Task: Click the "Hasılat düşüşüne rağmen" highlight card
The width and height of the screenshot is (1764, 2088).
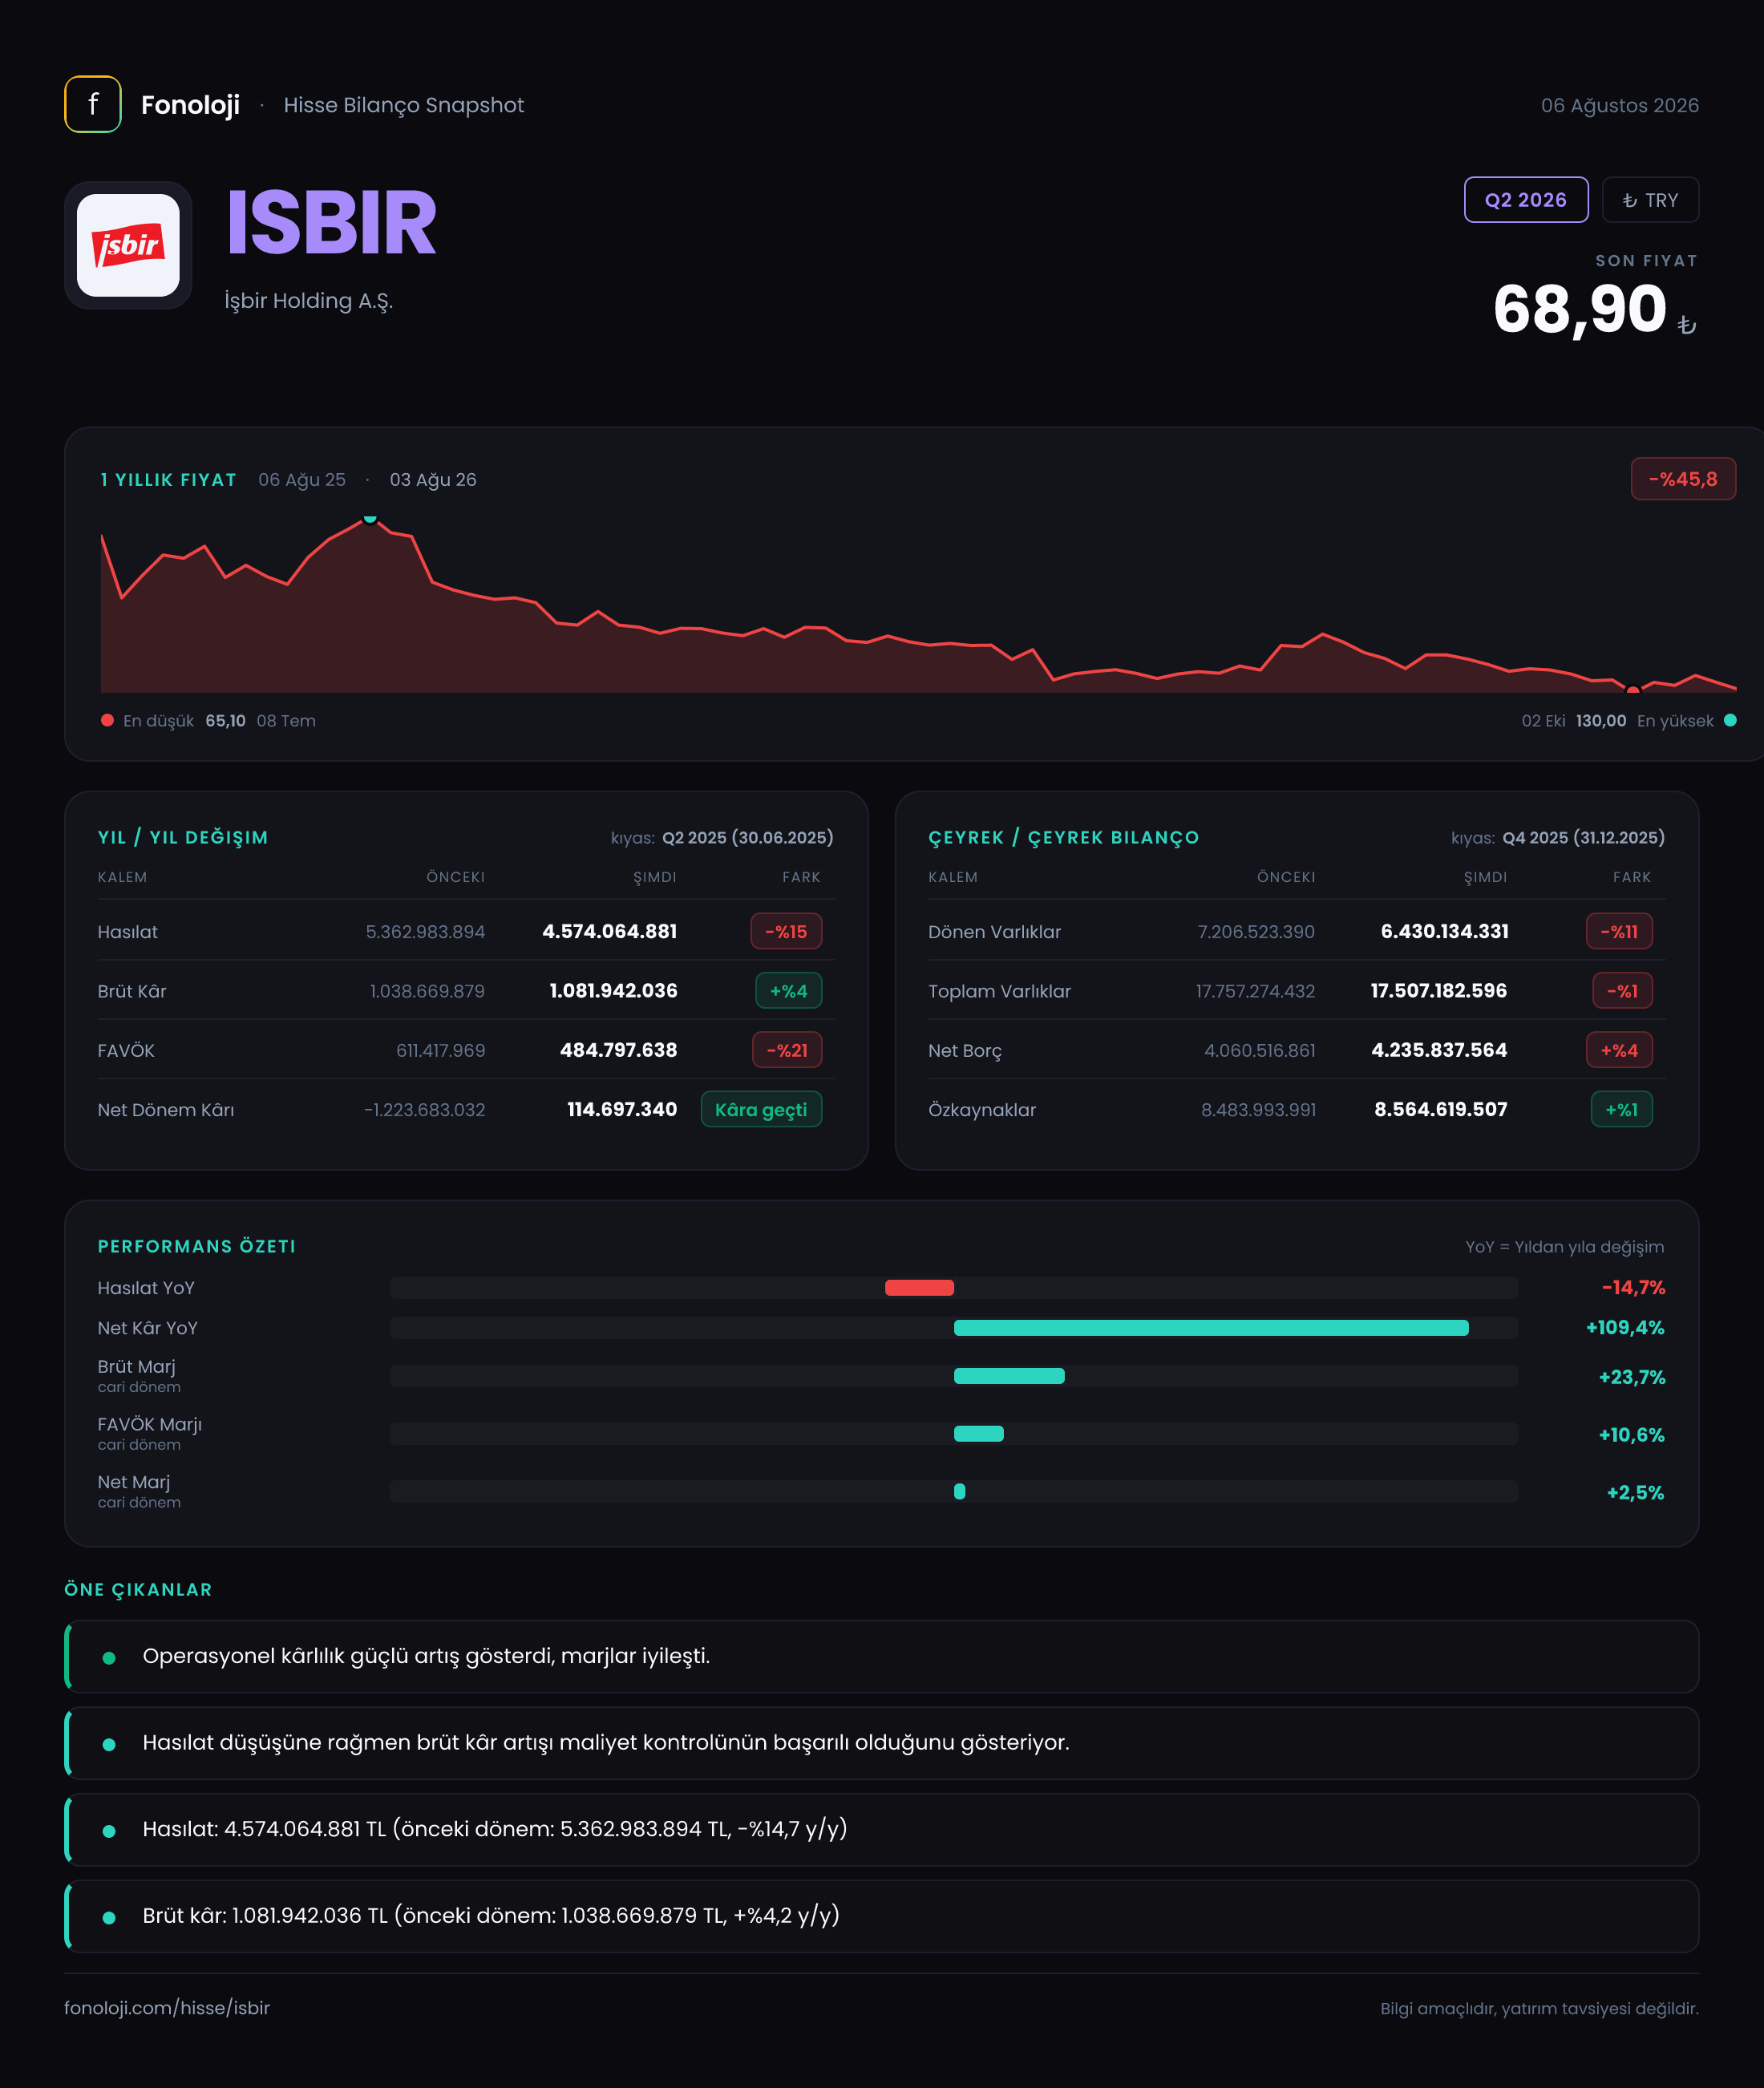Action: tap(881, 1743)
